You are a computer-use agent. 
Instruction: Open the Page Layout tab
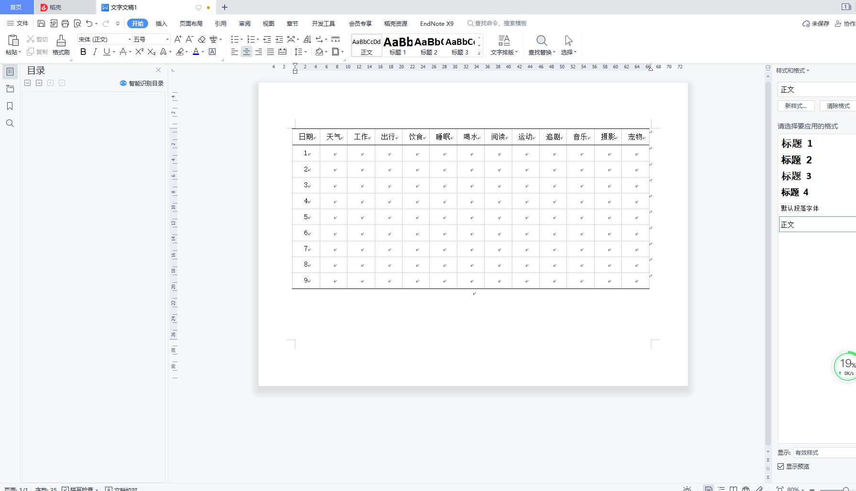point(191,23)
